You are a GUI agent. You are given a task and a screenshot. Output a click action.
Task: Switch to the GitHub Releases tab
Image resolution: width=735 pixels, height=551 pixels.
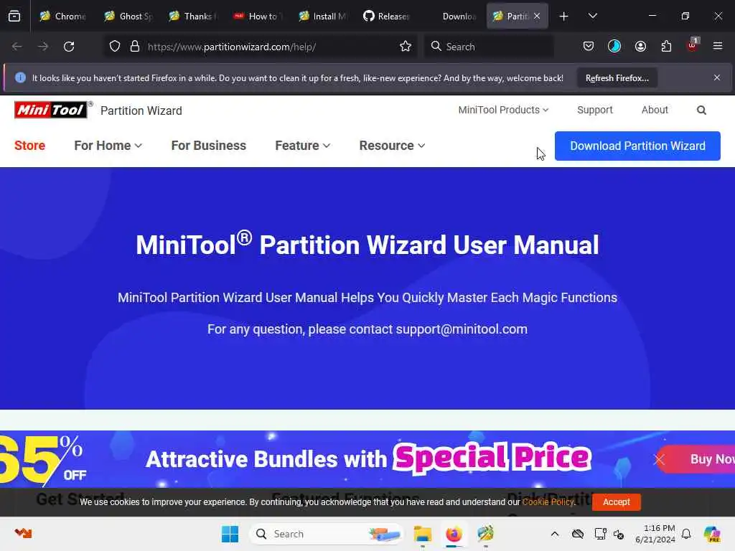(387, 16)
